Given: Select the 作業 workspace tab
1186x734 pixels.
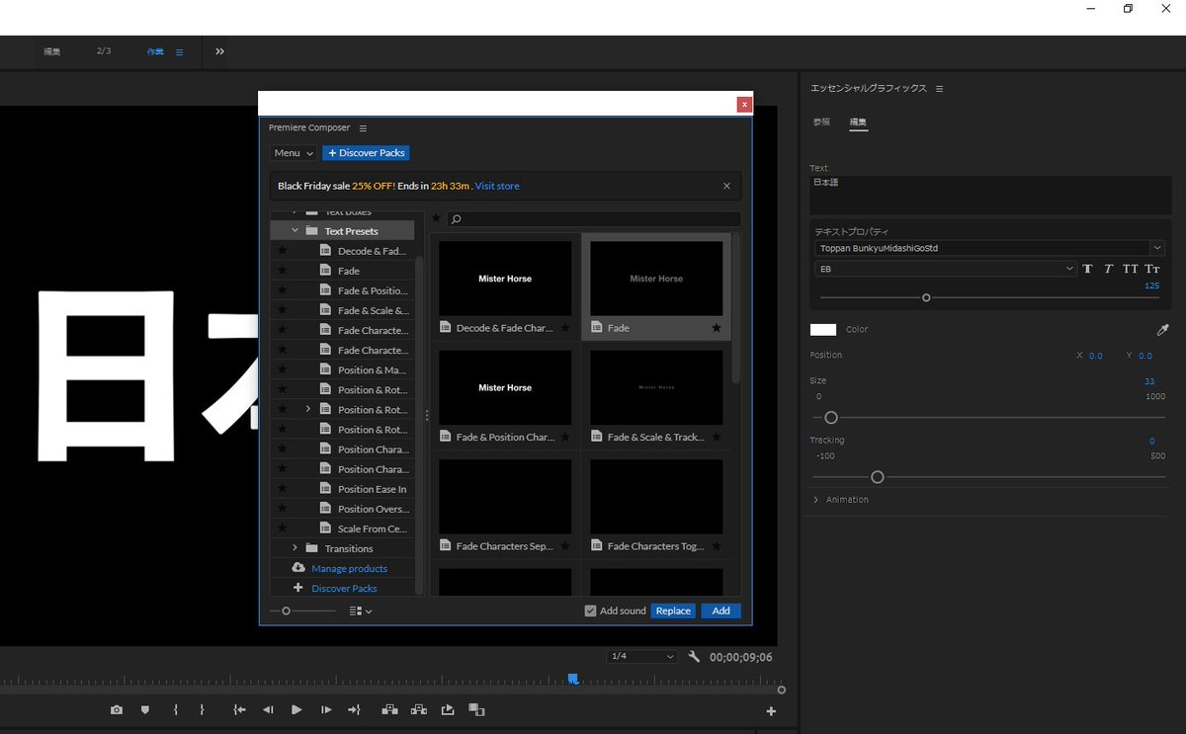Looking at the screenshot, I should [x=155, y=51].
